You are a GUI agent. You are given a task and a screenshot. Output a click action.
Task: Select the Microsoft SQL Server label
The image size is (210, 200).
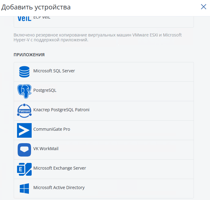pyautogui.click(x=54, y=71)
